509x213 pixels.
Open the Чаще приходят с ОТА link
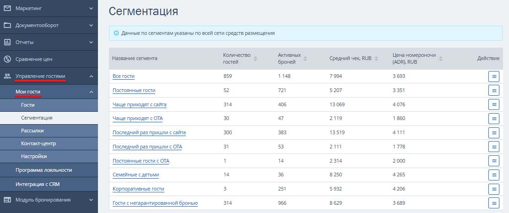pos(138,119)
